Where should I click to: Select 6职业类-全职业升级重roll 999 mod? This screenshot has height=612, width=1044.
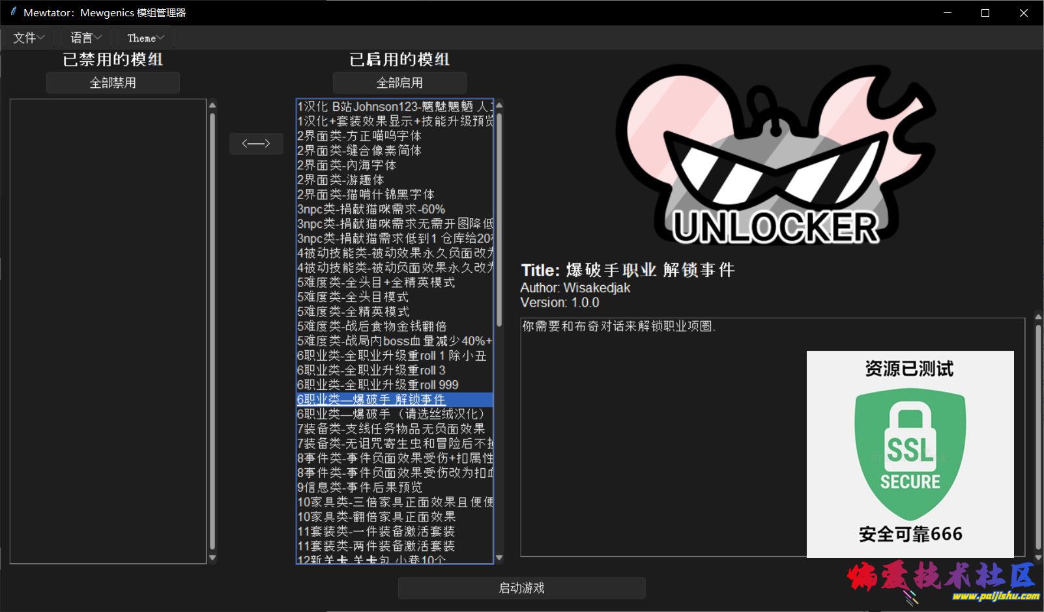[x=378, y=385]
